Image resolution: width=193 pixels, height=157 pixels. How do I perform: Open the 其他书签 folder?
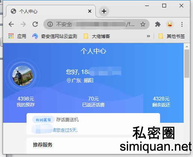[171, 36]
